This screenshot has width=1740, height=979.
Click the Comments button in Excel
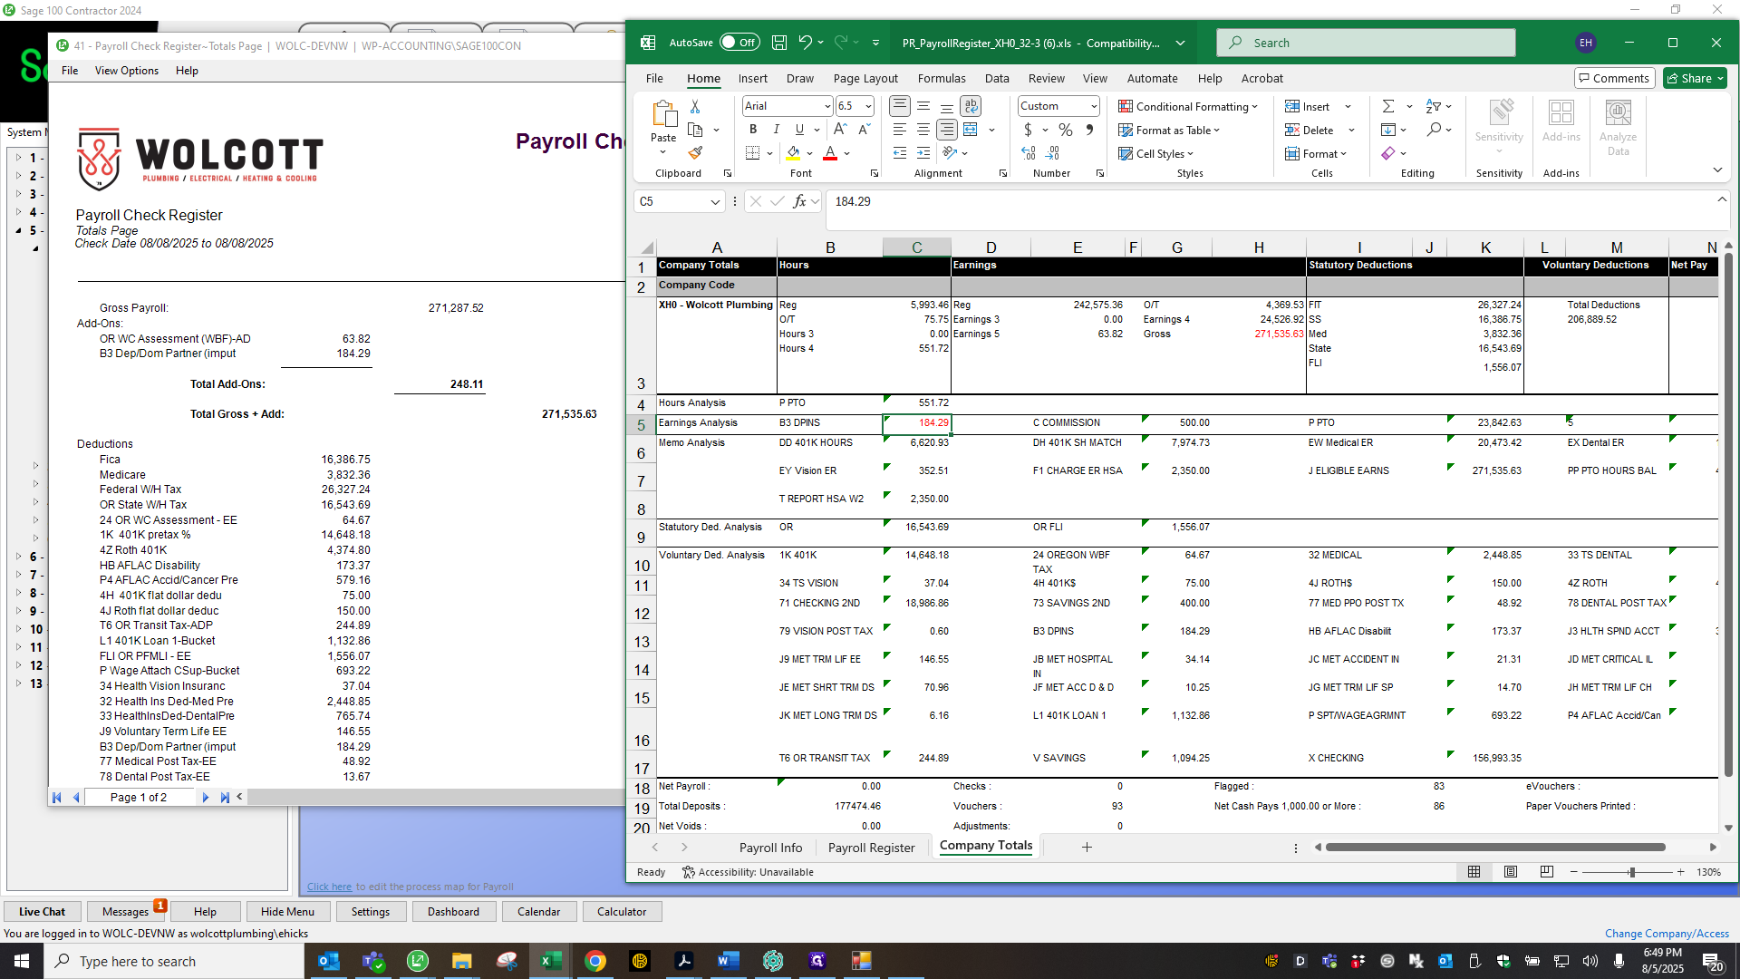pos(1614,78)
